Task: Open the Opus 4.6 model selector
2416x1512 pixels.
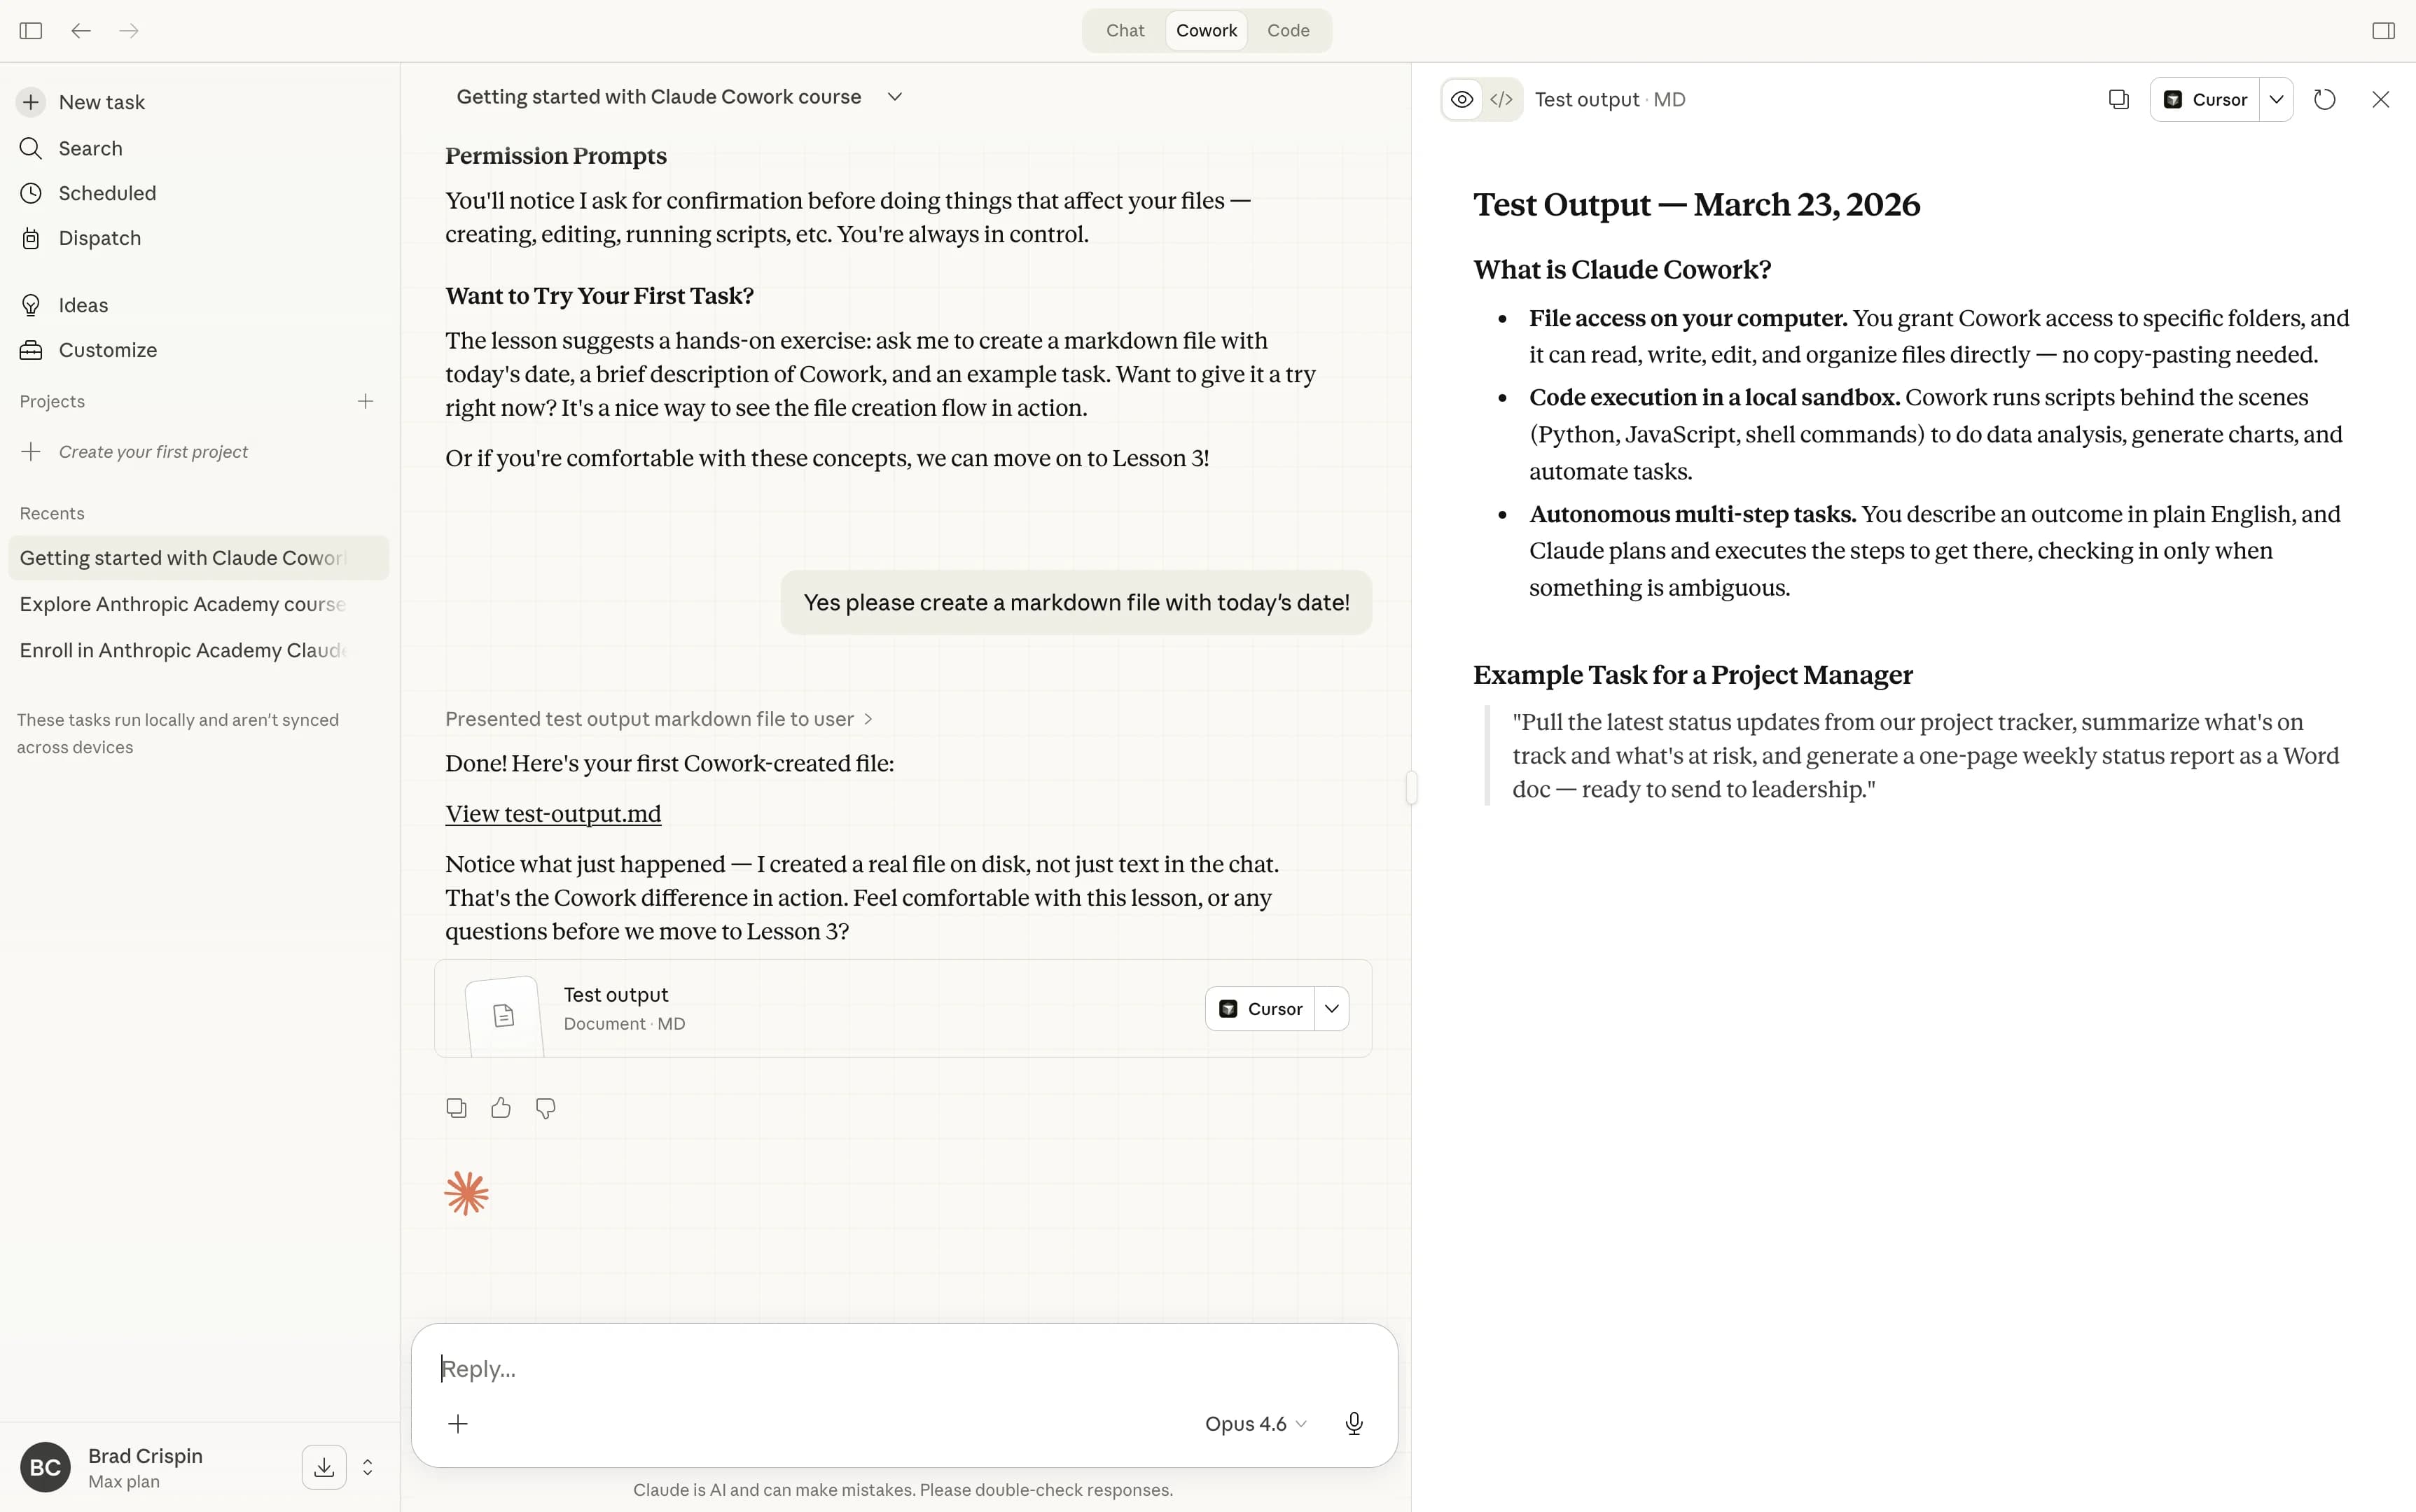Action: pos(1256,1424)
